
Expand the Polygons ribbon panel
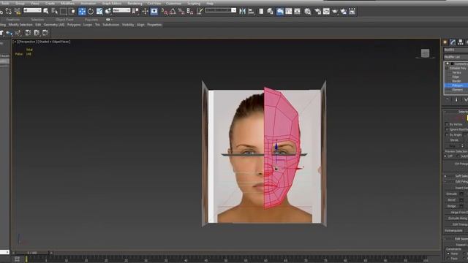pos(74,25)
